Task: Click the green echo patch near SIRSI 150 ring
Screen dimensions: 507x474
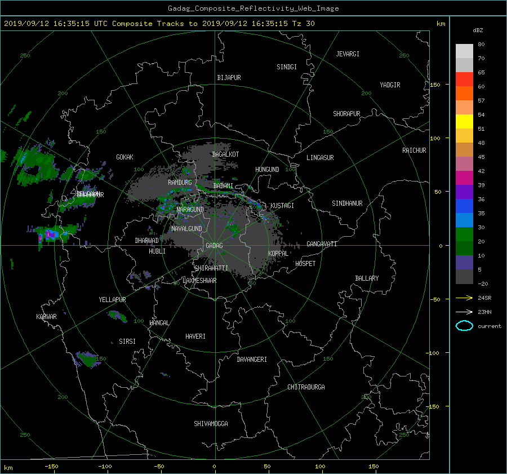Action: [87, 359]
